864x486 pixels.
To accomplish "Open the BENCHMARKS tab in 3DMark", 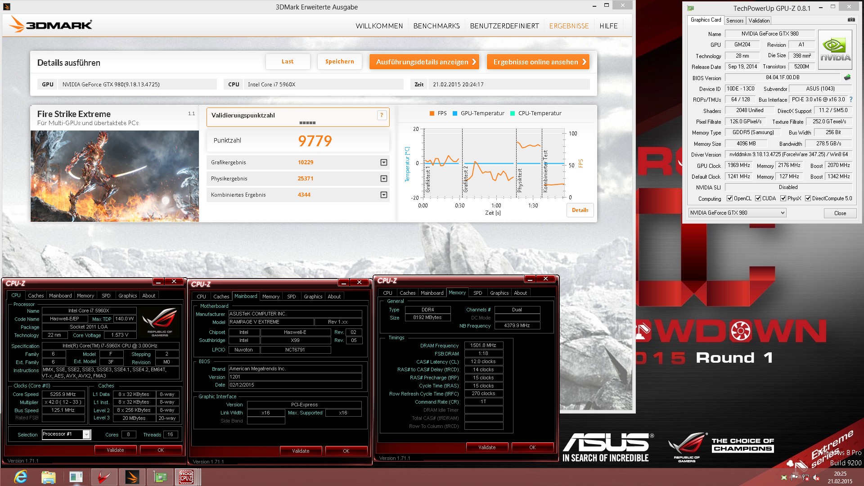I will click(x=436, y=26).
